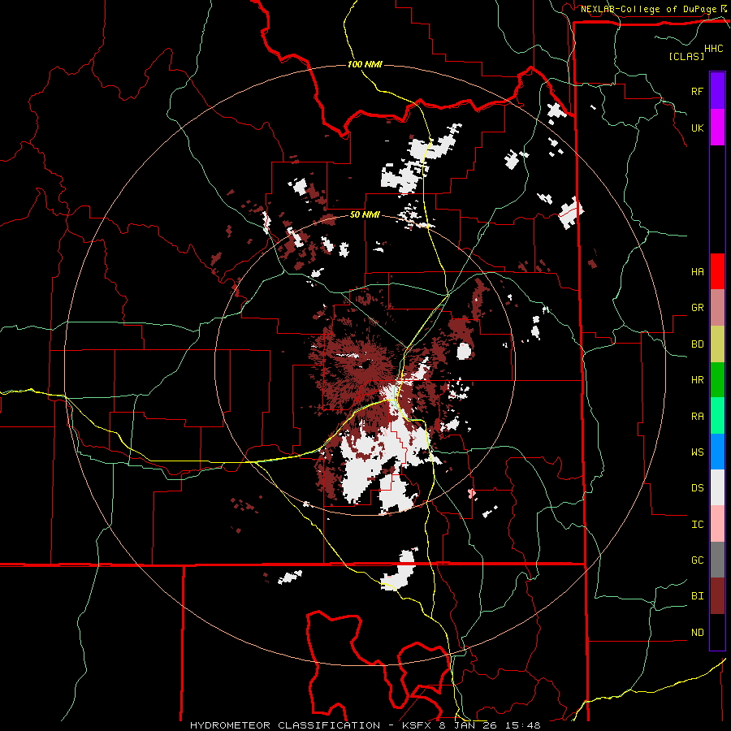Viewport: 731px width, 731px height.
Task: Click the WS legend label
Action: [697, 452]
